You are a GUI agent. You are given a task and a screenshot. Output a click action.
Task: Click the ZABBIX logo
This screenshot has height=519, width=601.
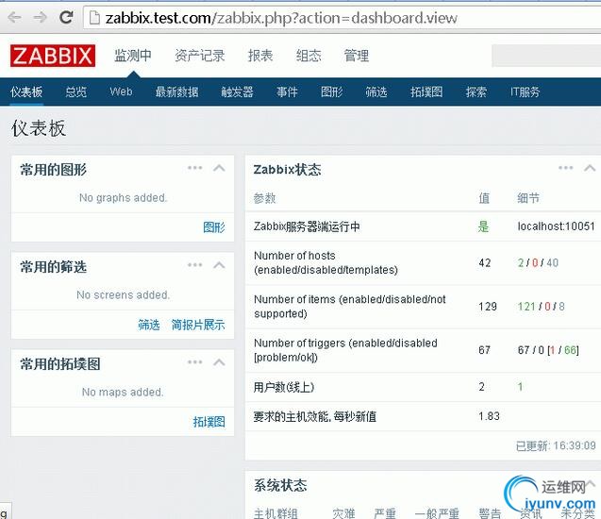pyautogui.click(x=53, y=56)
